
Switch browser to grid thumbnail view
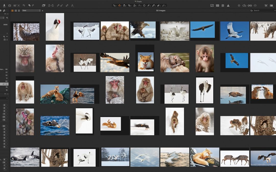[13, 10]
